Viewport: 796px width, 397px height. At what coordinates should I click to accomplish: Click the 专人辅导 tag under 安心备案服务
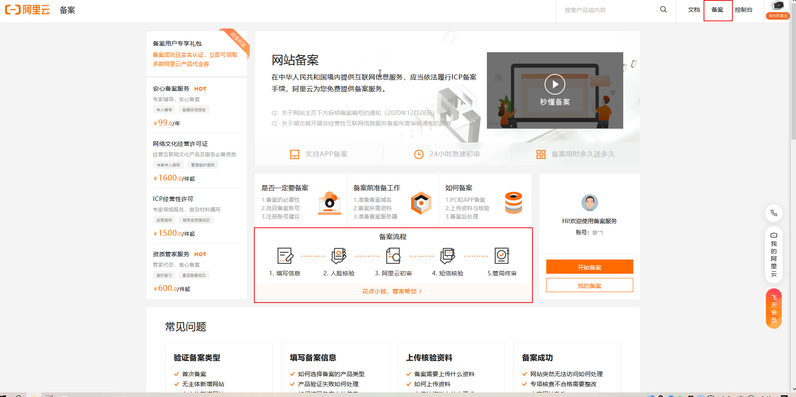(164, 110)
